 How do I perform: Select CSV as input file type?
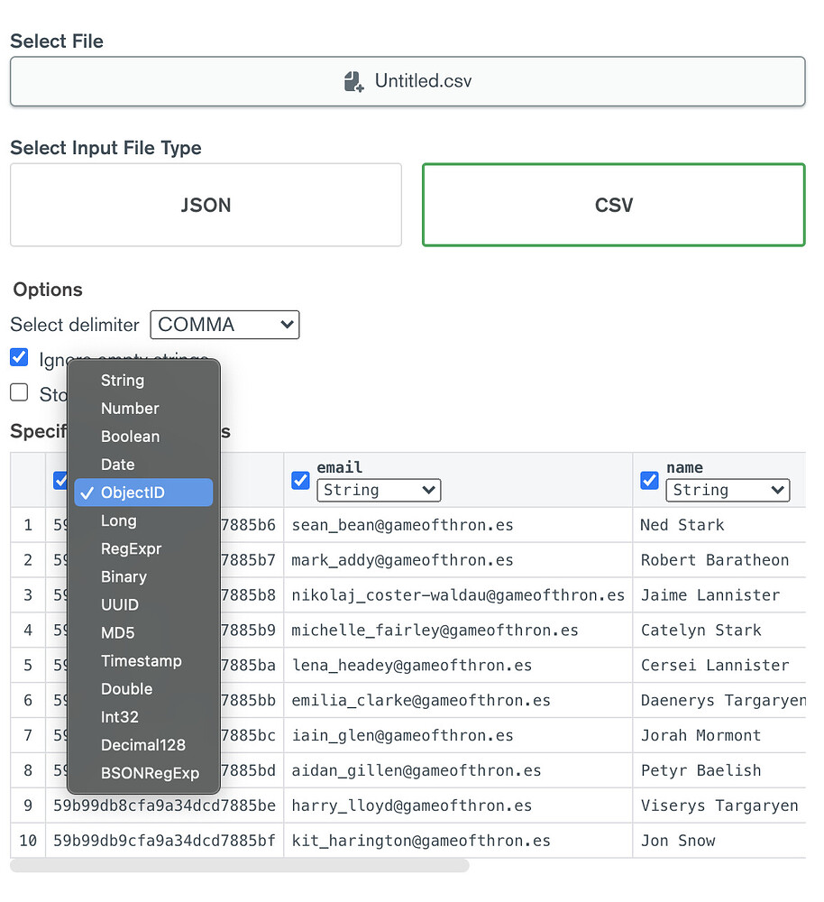(613, 205)
